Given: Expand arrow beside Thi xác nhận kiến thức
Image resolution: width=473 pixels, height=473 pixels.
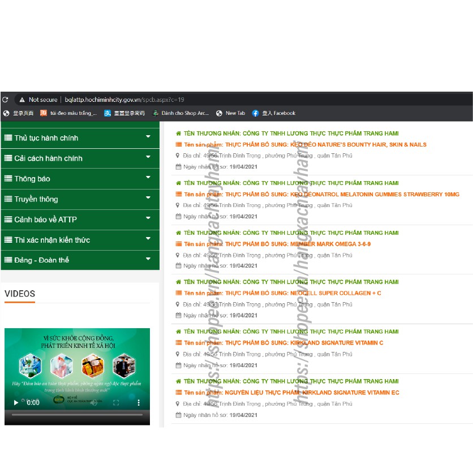Looking at the screenshot, I should (x=148, y=238).
